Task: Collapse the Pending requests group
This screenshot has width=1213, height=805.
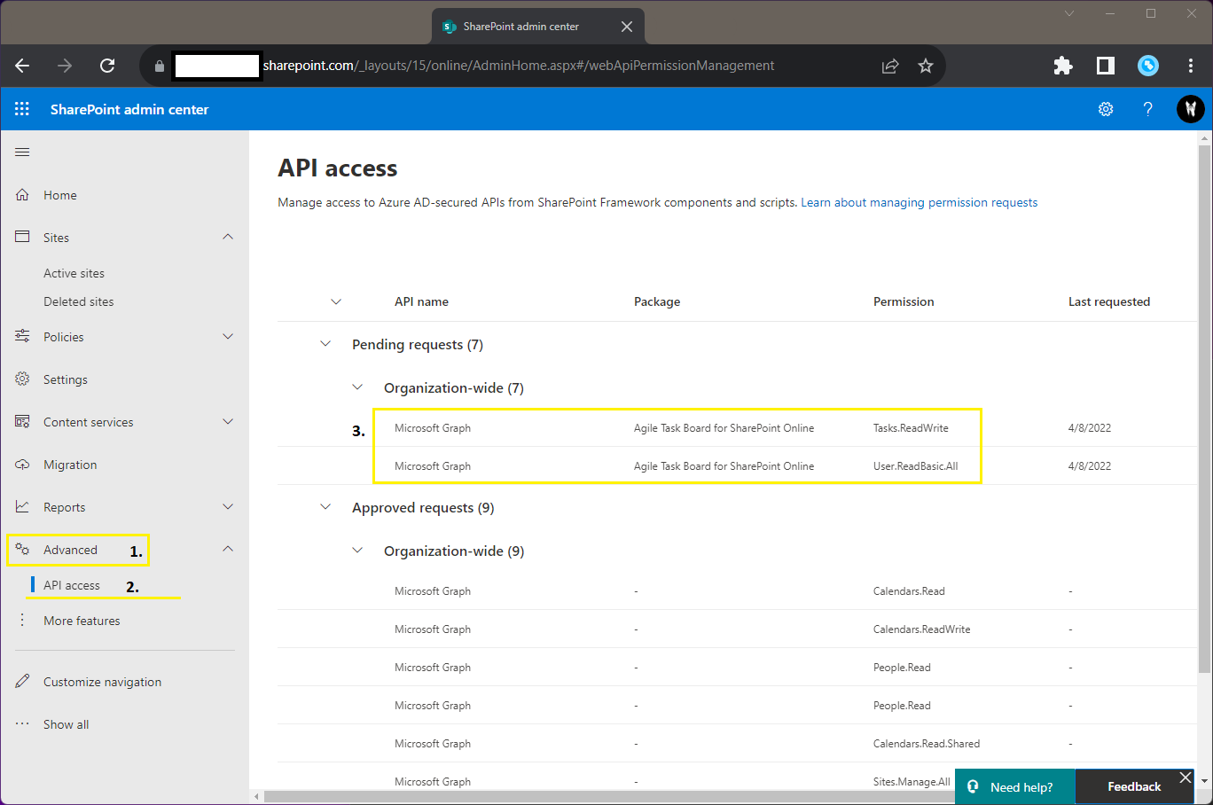Action: coord(325,344)
